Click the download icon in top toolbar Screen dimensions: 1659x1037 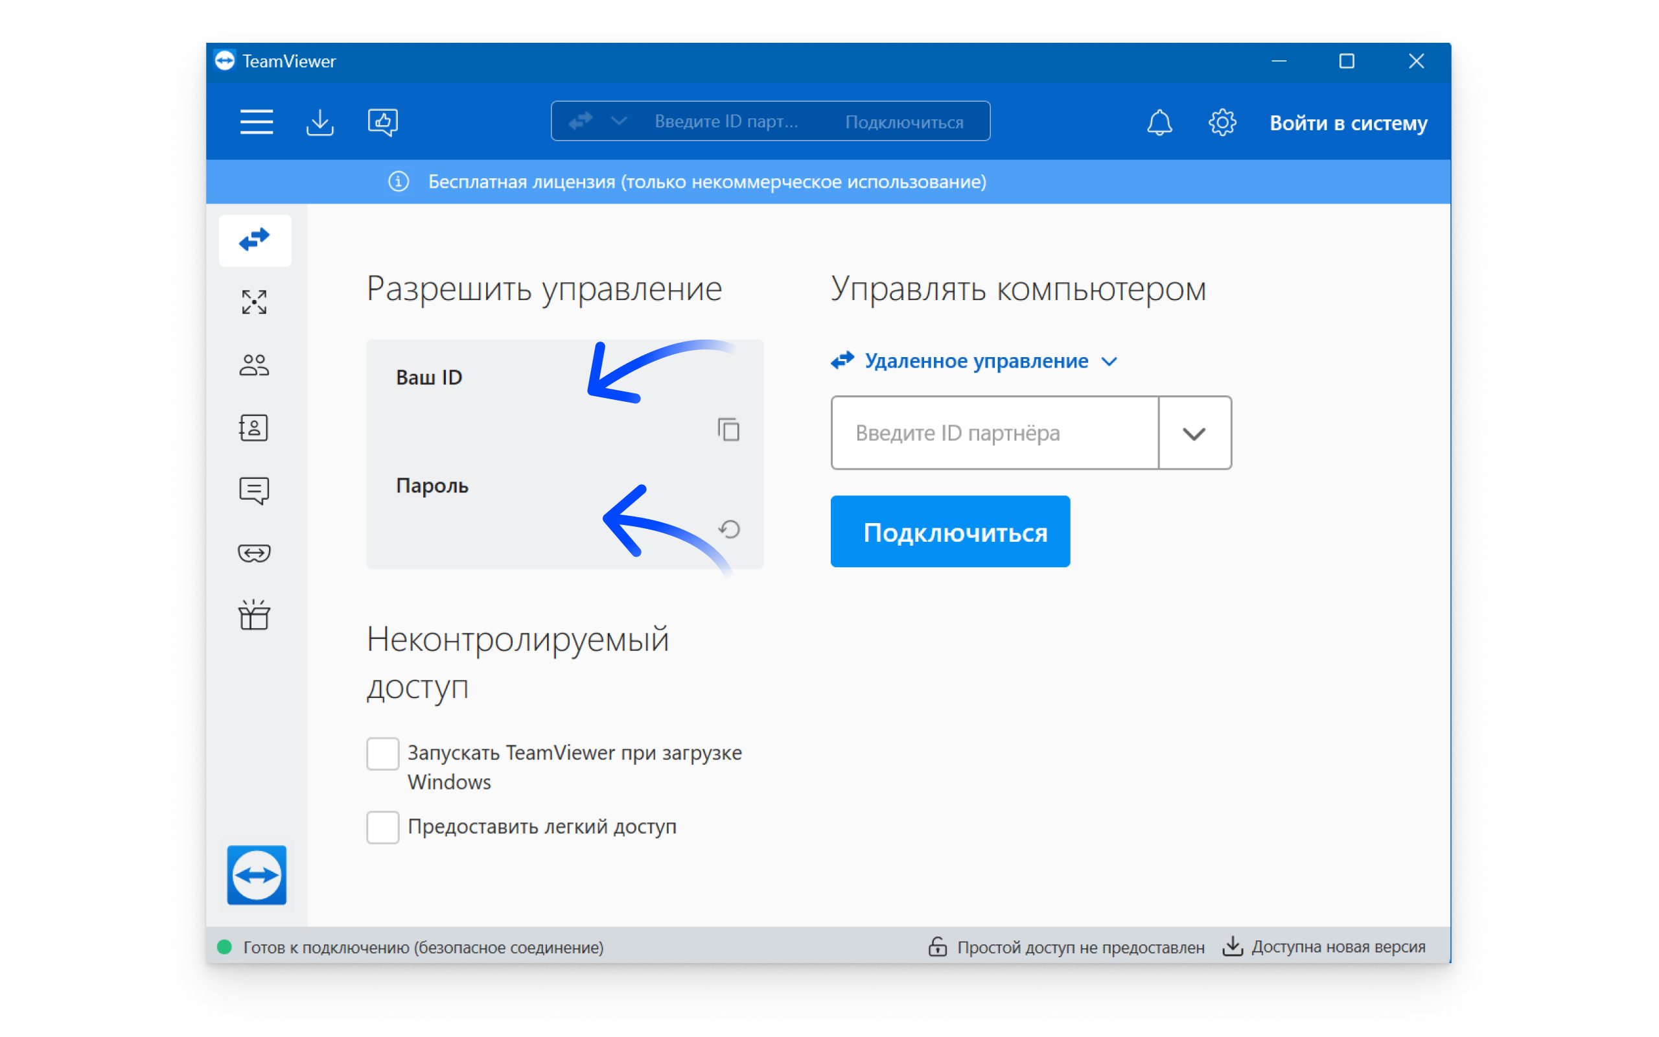pos(319,122)
